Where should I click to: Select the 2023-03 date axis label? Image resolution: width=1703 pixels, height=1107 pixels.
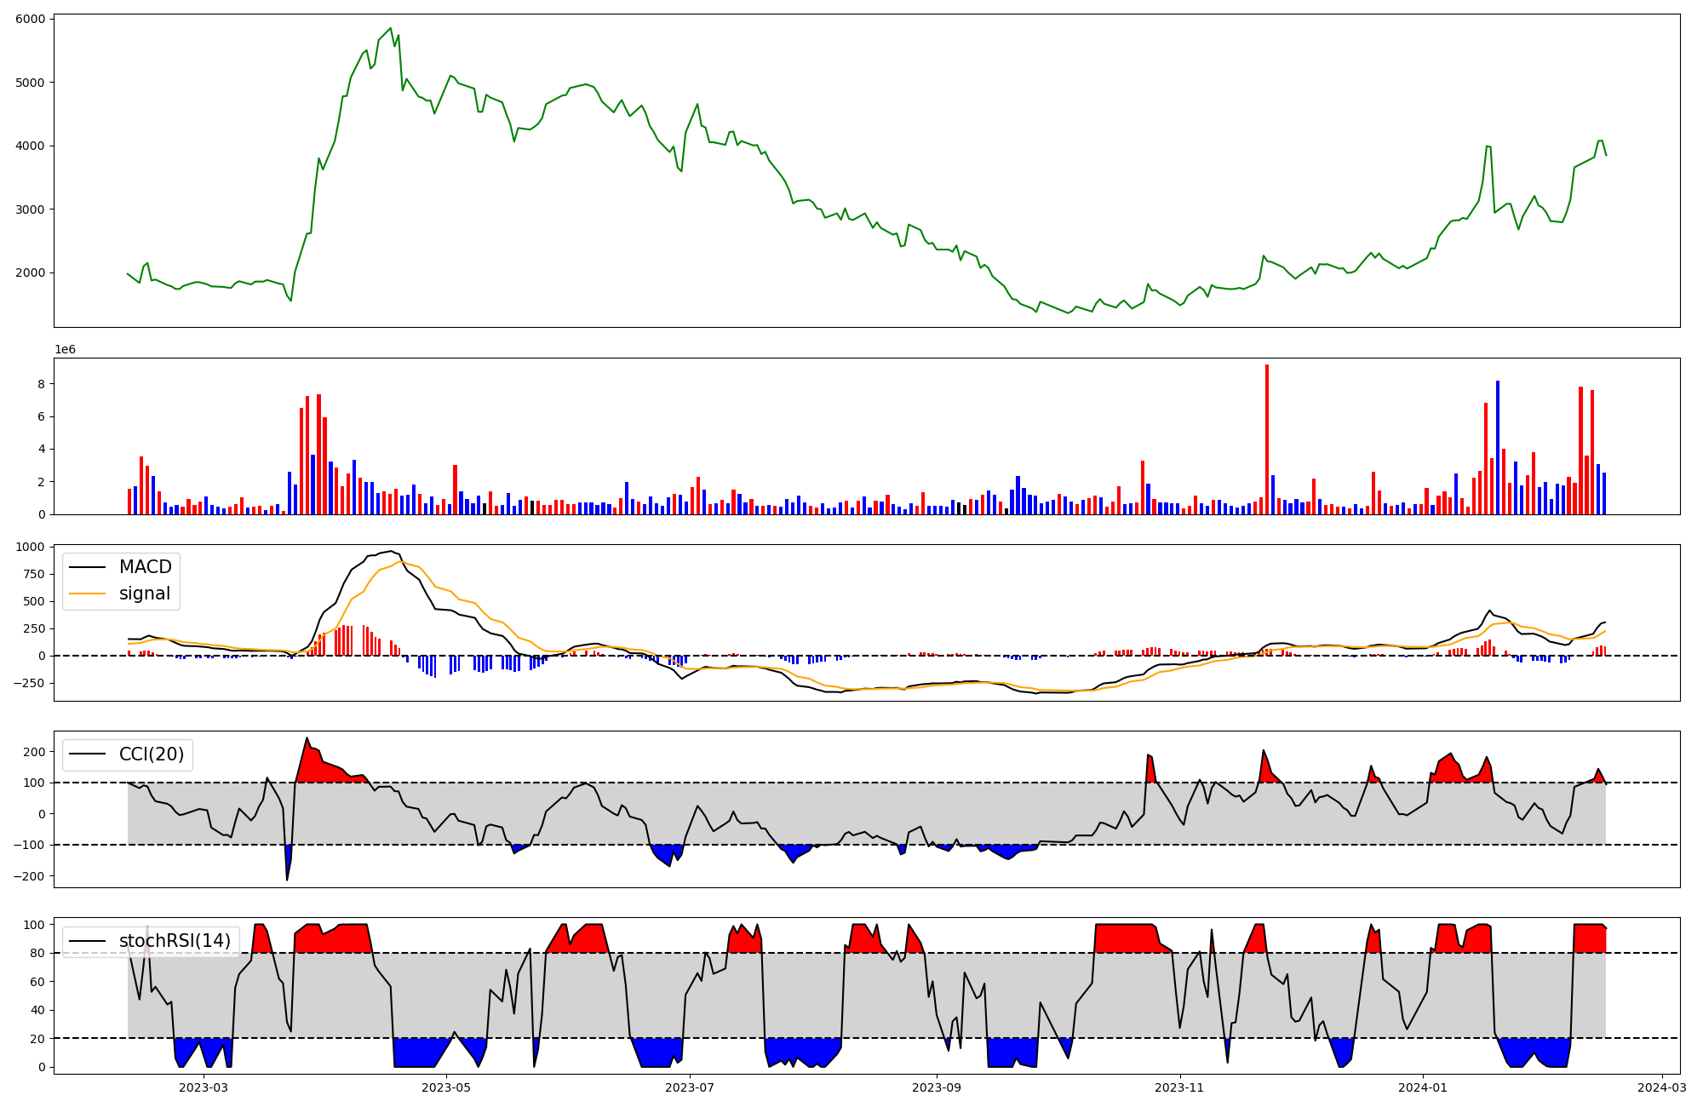tap(204, 1087)
